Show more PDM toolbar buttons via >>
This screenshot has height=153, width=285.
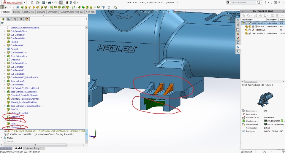click(282, 16)
